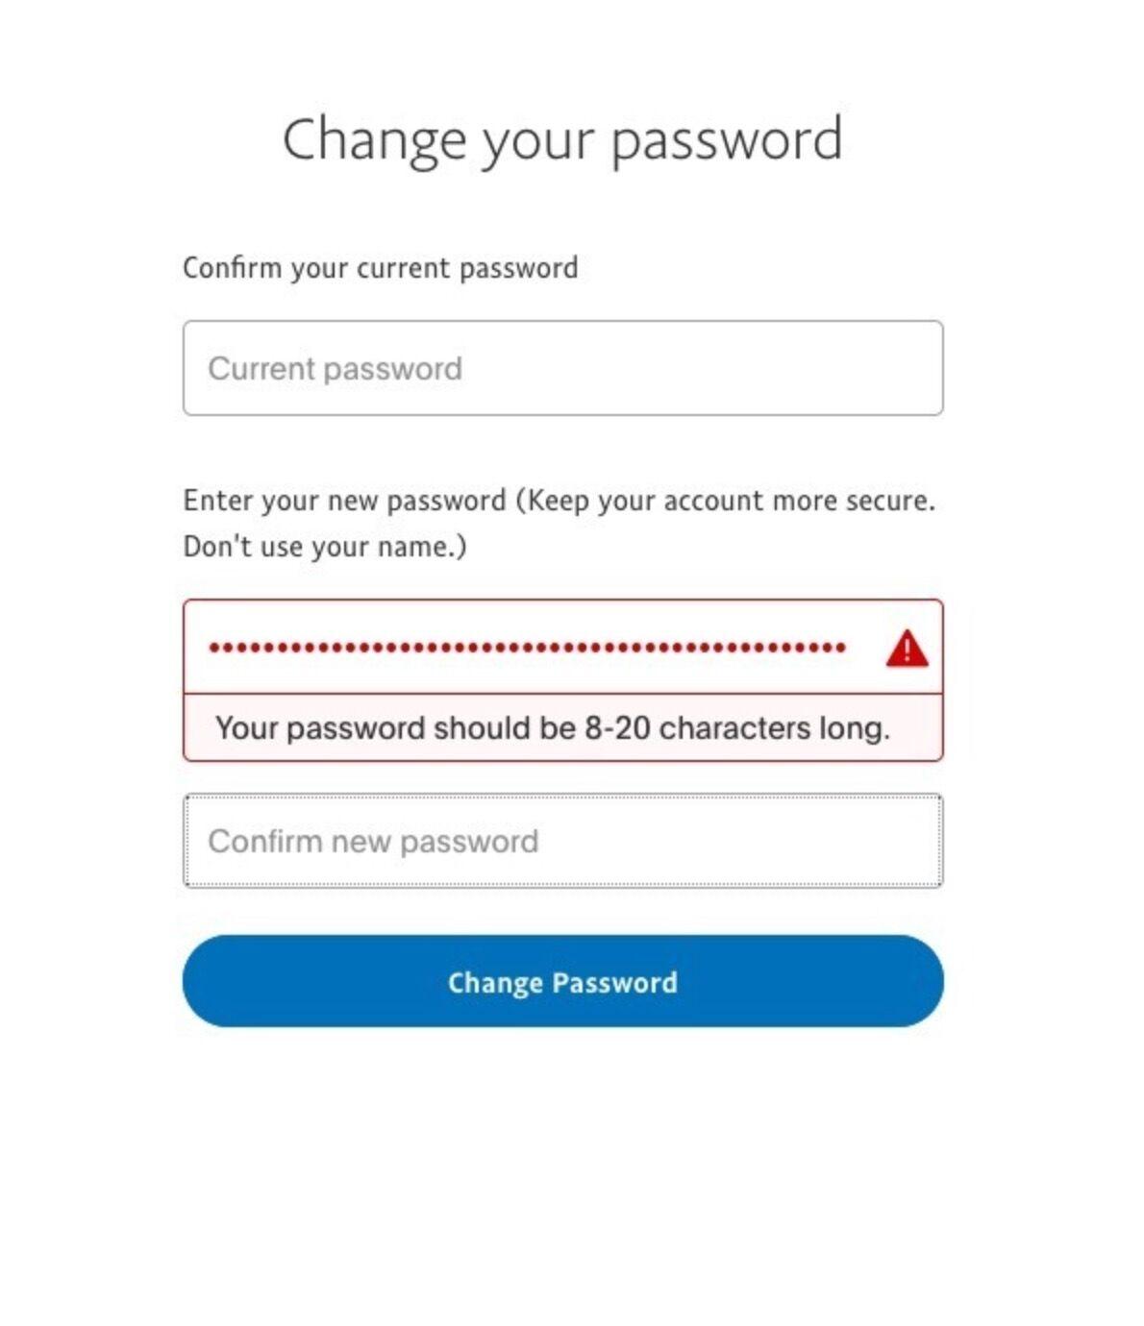Click the exclamation alert icon in password field

pos(907,648)
